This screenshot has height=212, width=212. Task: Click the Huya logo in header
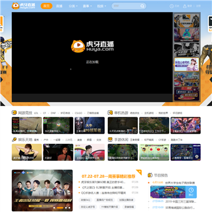coord(24,6)
